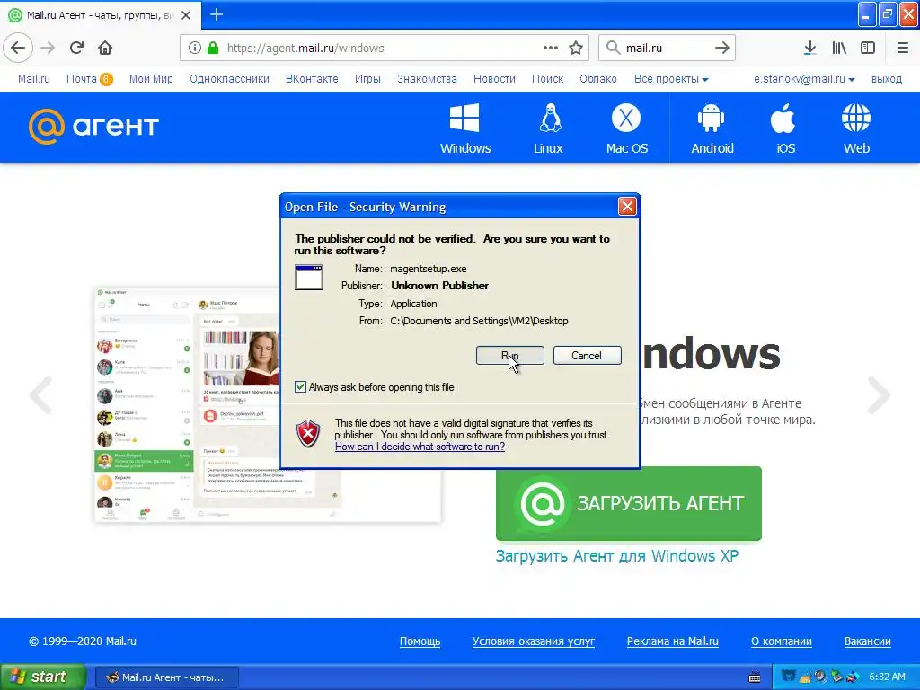Open Одноклассники in top navigation
Viewport: 920px width, 690px height.
coord(229,79)
